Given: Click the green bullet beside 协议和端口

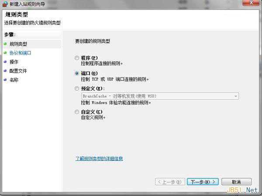Looking at the screenshot, I should (x=5, y=53).
